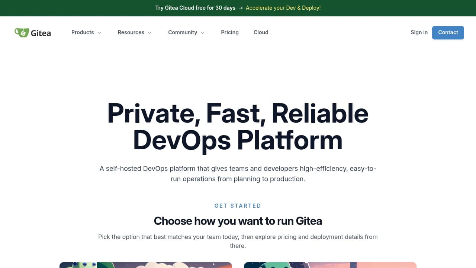
Task: Click the 'GET STARTED' label text
Action: pos(238,205)
